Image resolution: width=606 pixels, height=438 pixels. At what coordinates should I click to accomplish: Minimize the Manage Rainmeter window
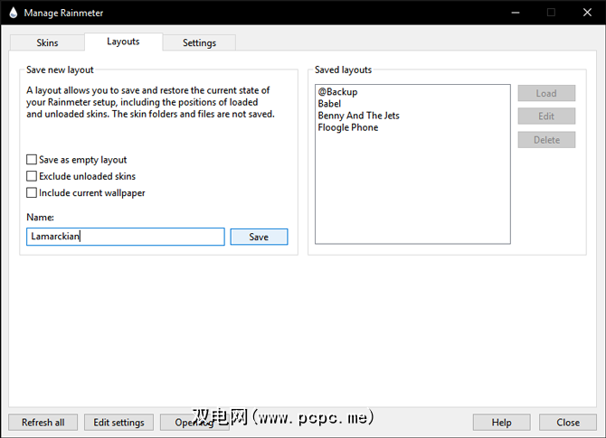tap(516, 13)
